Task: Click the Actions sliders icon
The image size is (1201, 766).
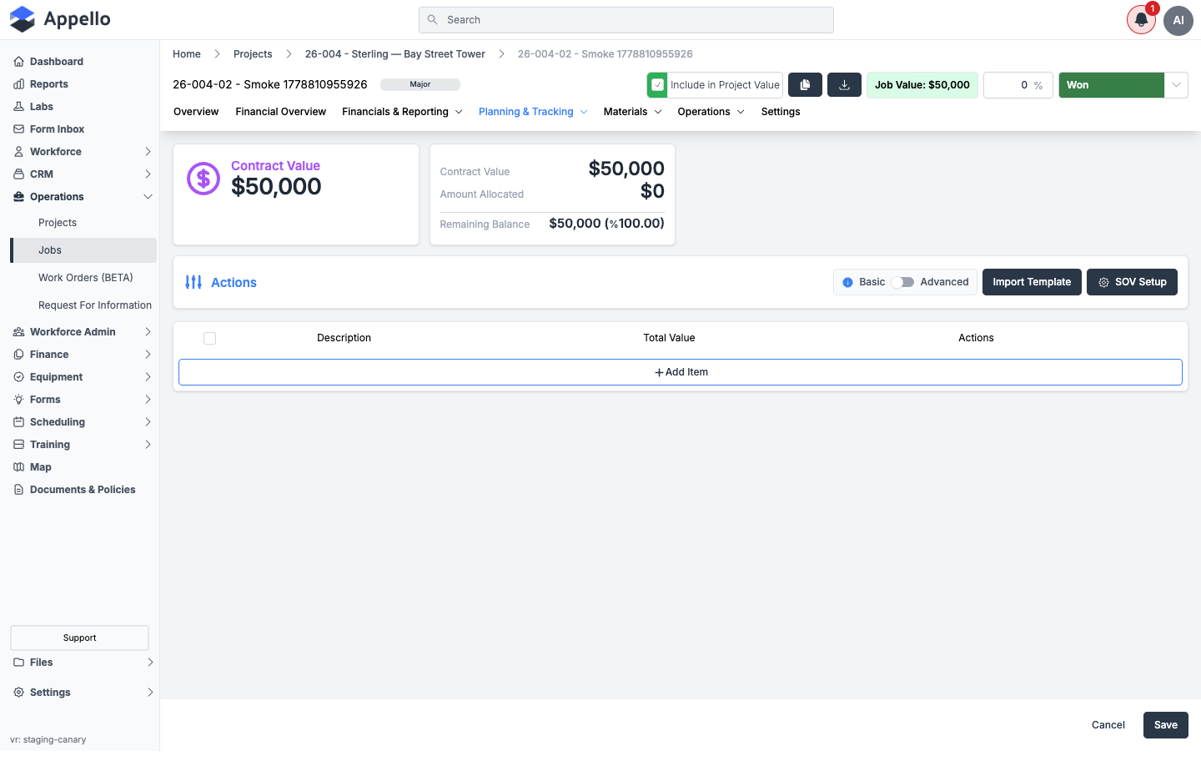Action: coord(193,282)
